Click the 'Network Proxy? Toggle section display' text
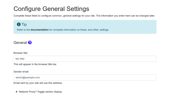The image size is (188, 99). click(x=40, y=92)
